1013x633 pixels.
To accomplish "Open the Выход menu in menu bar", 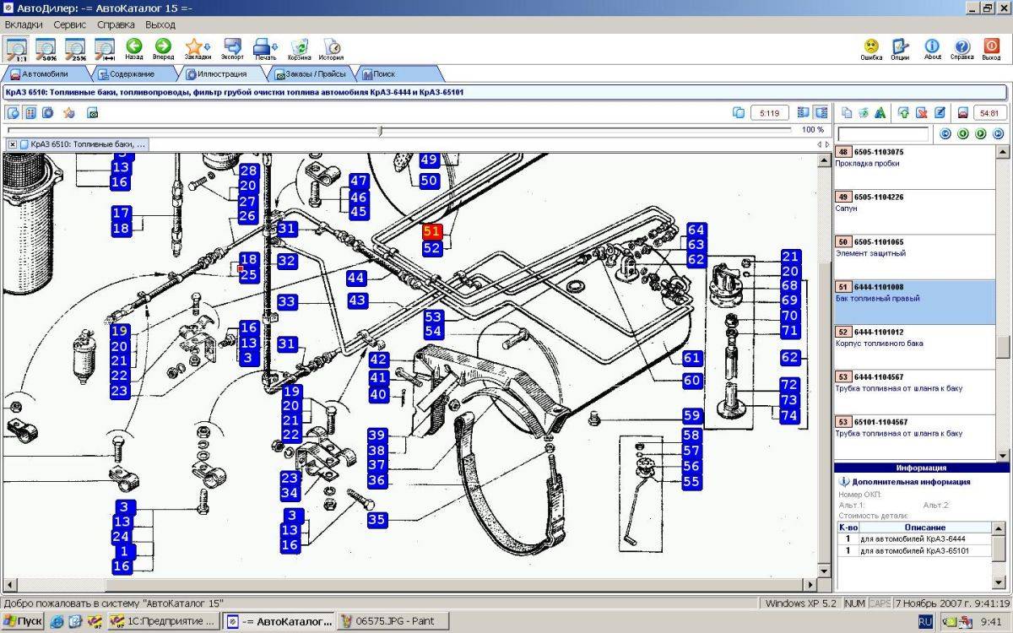I will pyautogui.click(x=160, y=24).
